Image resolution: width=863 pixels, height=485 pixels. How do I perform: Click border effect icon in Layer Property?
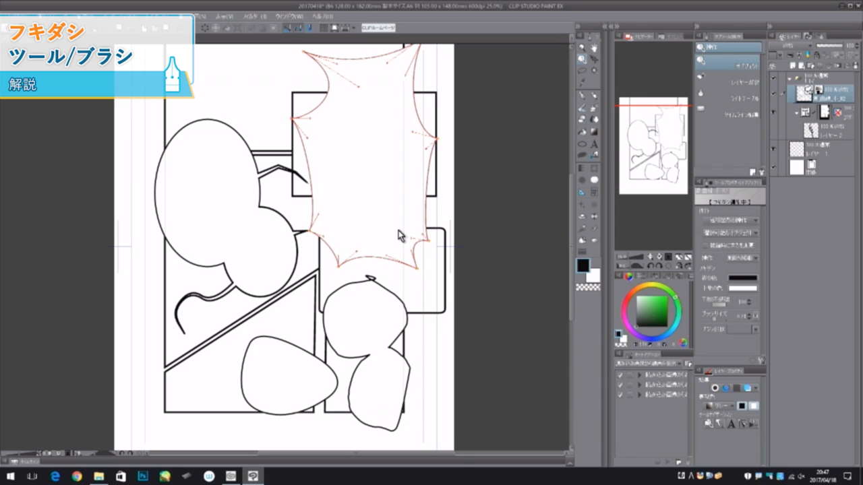click(x=715, y=388)
